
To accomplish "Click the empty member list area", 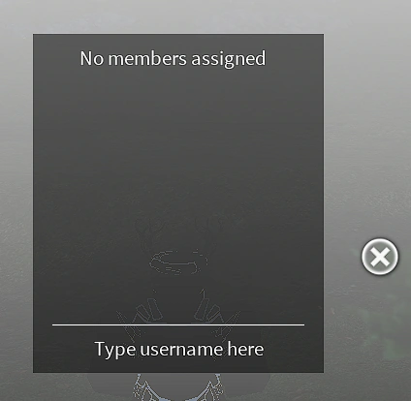I will (178, 194).
